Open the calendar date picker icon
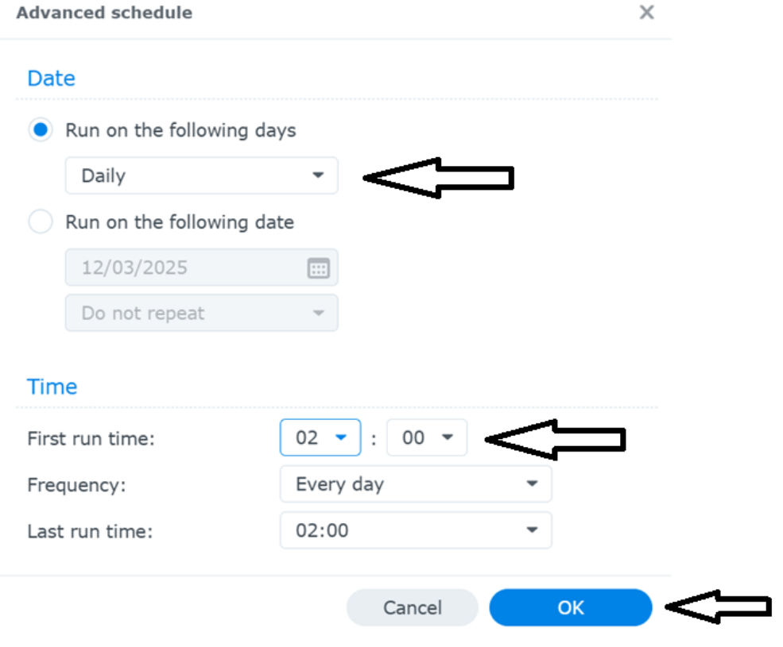783x647 pixels. 318,268
